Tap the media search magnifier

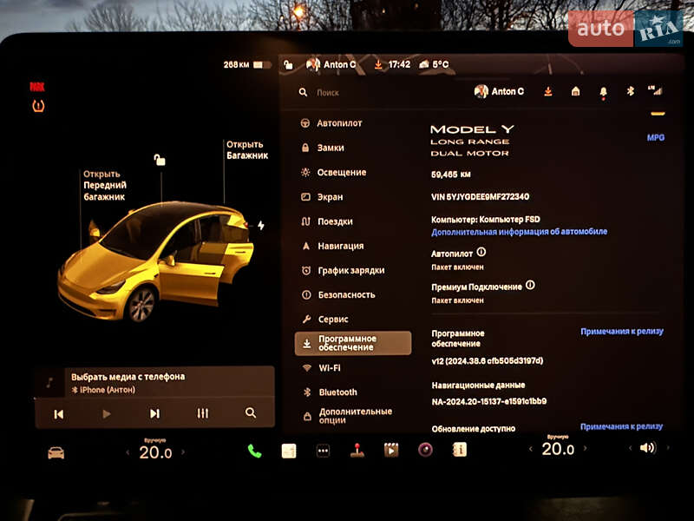[x=251, y=413]
